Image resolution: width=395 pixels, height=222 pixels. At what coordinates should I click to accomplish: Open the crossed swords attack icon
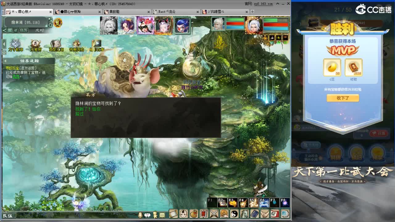(x=214, y=214)
